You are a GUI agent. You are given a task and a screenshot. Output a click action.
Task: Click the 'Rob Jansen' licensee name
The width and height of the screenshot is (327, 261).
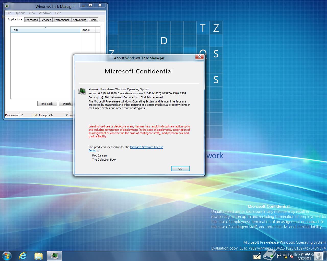pos(99,155)
